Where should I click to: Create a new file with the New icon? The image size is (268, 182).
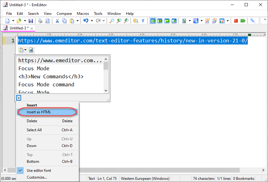7,21
